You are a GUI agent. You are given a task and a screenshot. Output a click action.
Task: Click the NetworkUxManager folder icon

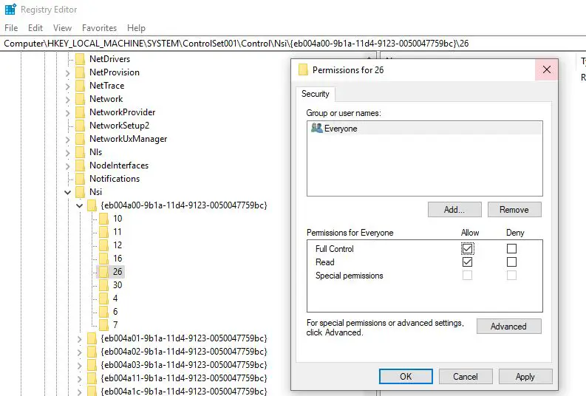pos(81,139)
